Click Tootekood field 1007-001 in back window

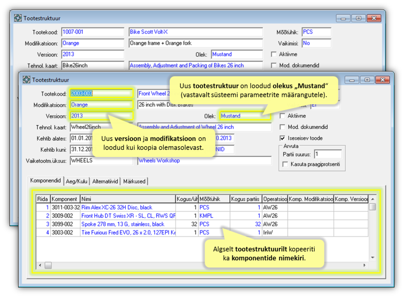tap(93, 32)
